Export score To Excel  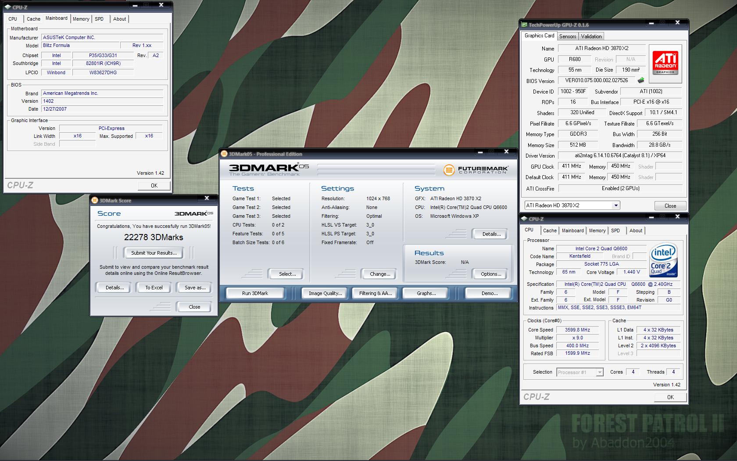[154, 288]
